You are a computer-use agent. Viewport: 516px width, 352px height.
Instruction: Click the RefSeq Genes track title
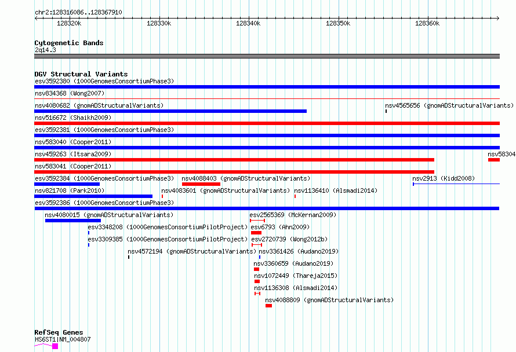[x=59, y=332]
